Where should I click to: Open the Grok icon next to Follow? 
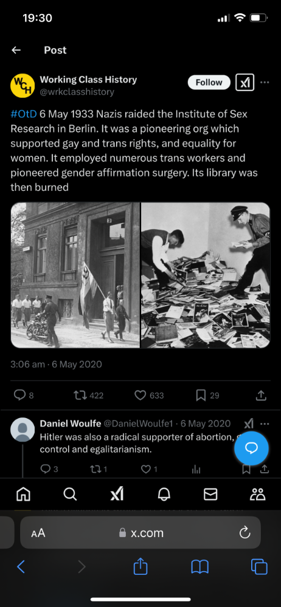pyautogui.click(x=245, y=82)
